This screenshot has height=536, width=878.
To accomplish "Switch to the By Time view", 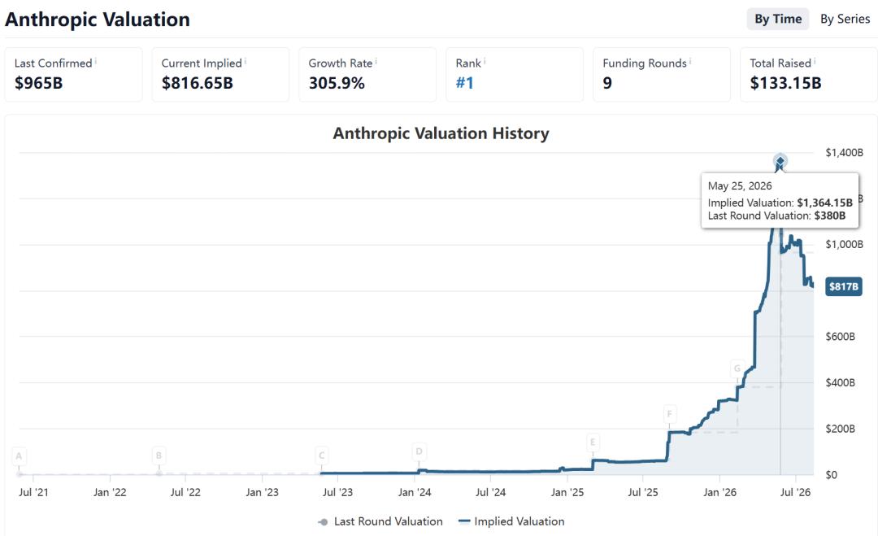I will click(778, 19).
